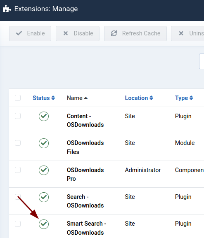
Task: Toggle enabled status of OSDownloads Pro
Action: (x=44, y=170)
